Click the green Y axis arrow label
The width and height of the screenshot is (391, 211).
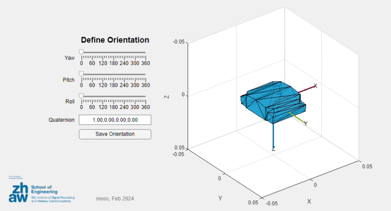305,124
